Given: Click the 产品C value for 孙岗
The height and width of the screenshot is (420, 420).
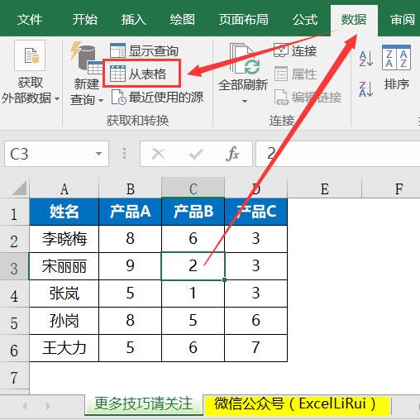Looking at the screenshot, I should 256,321.
